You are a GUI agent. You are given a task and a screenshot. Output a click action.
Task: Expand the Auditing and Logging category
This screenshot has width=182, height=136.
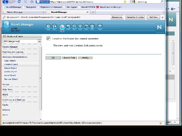pyautogui.click(x=13, y=52)
